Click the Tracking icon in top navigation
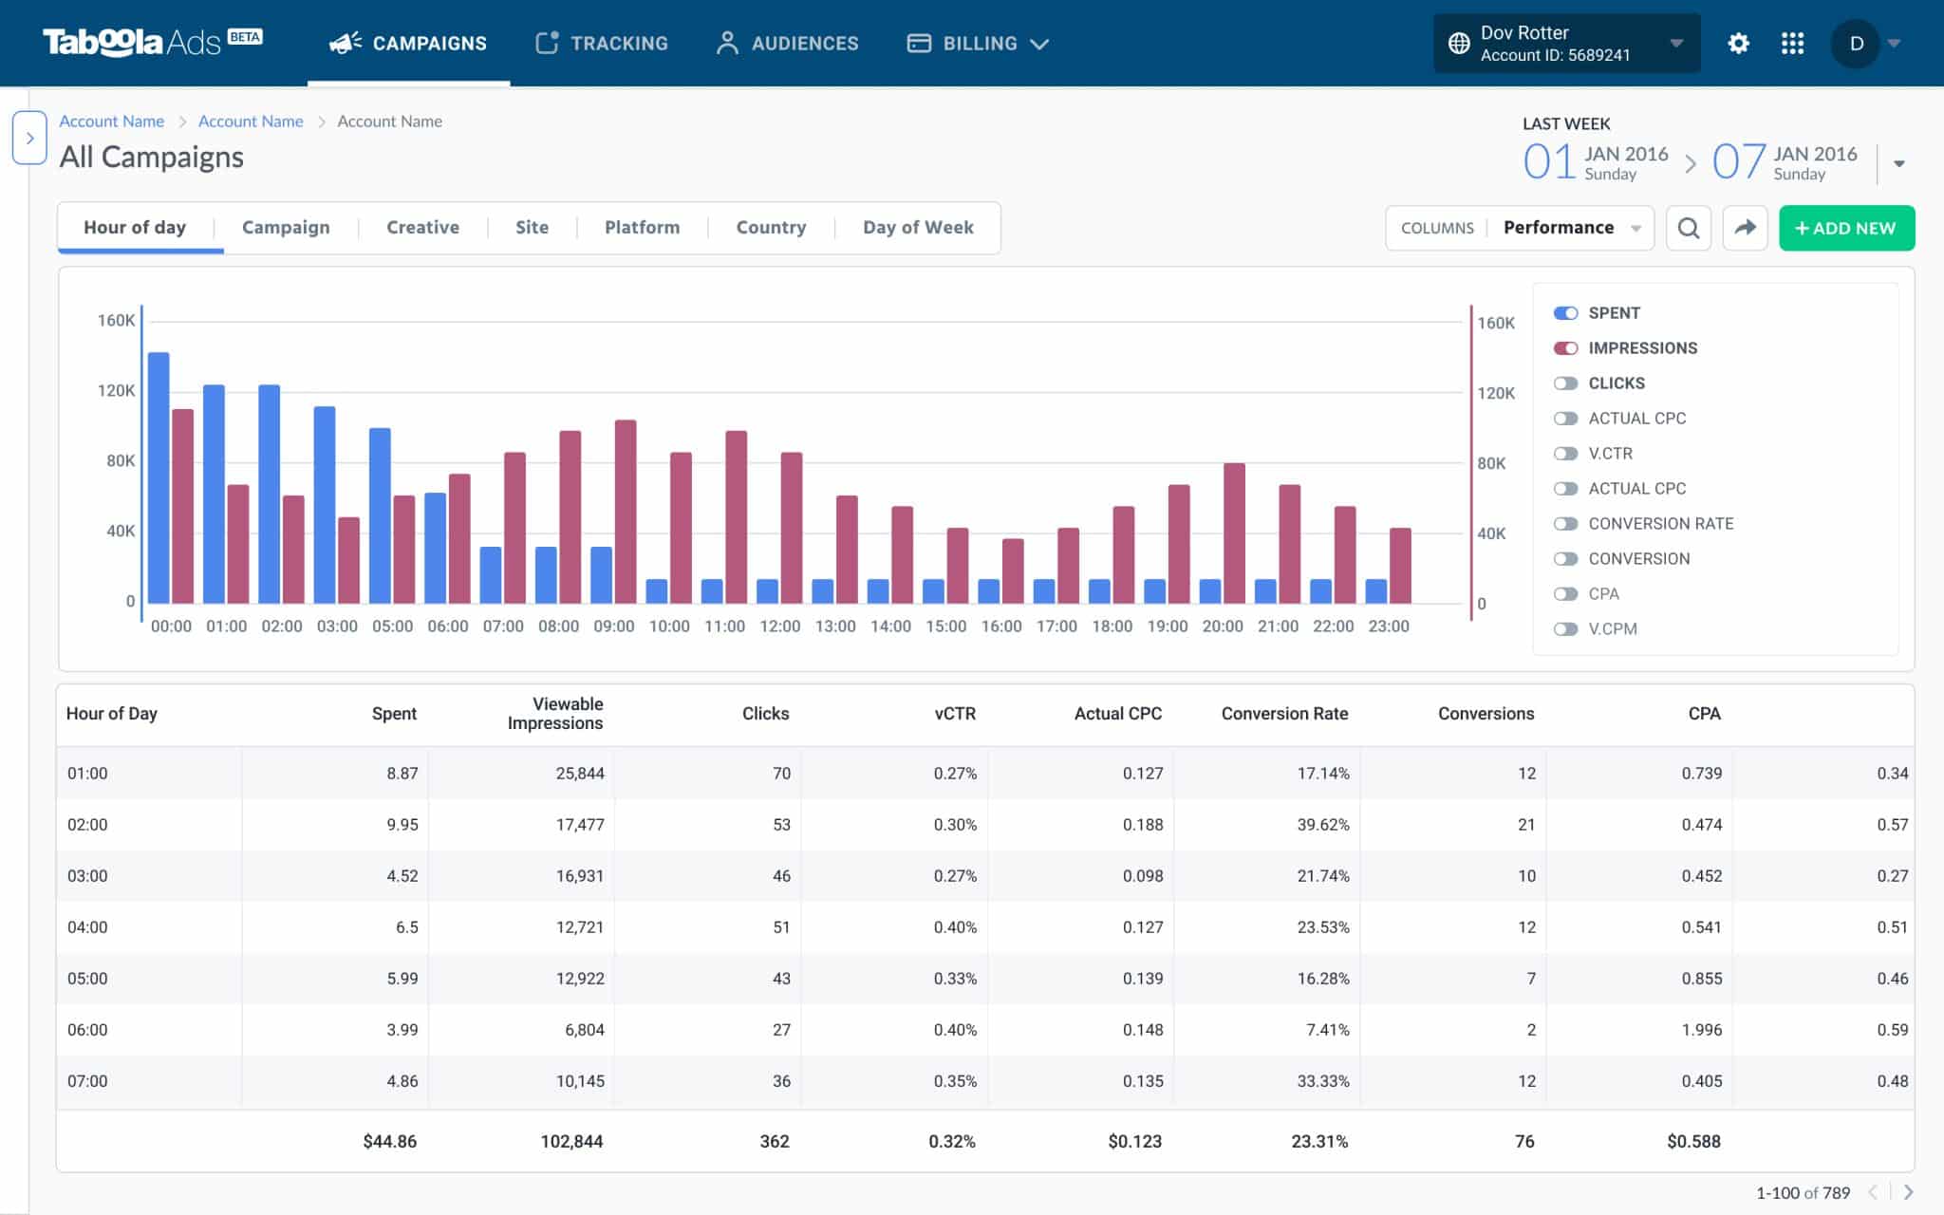 point(549,42)
